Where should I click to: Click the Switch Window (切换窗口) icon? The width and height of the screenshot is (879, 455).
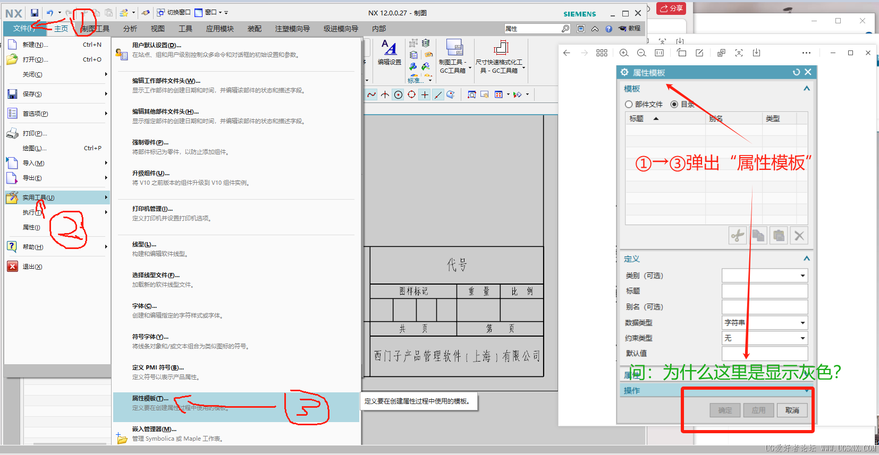click(x=160, y=12)
